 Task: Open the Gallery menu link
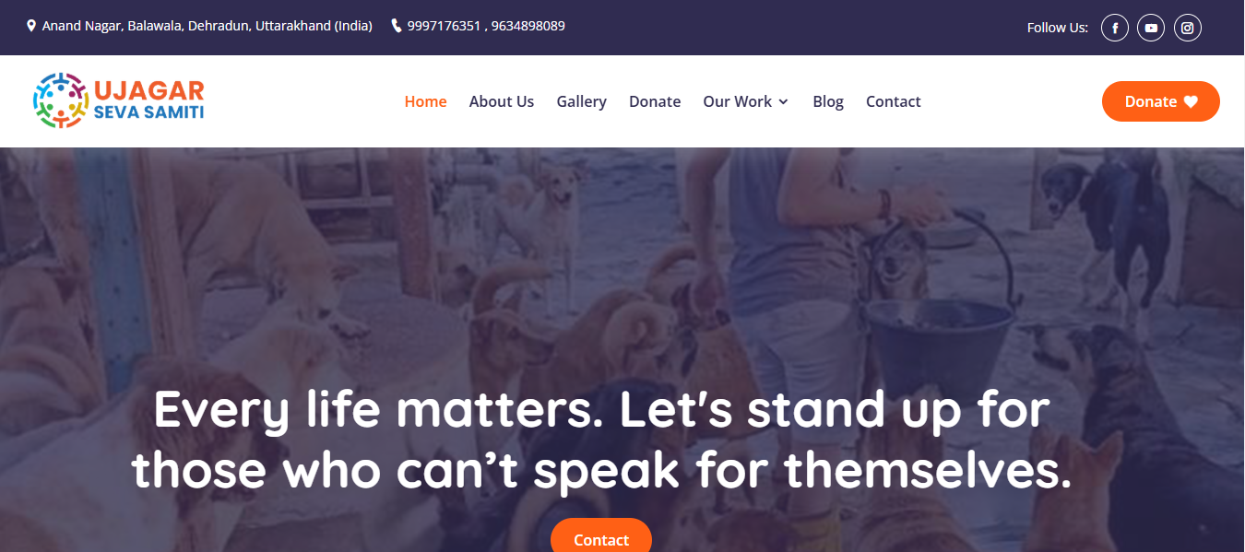click(581, 101)
